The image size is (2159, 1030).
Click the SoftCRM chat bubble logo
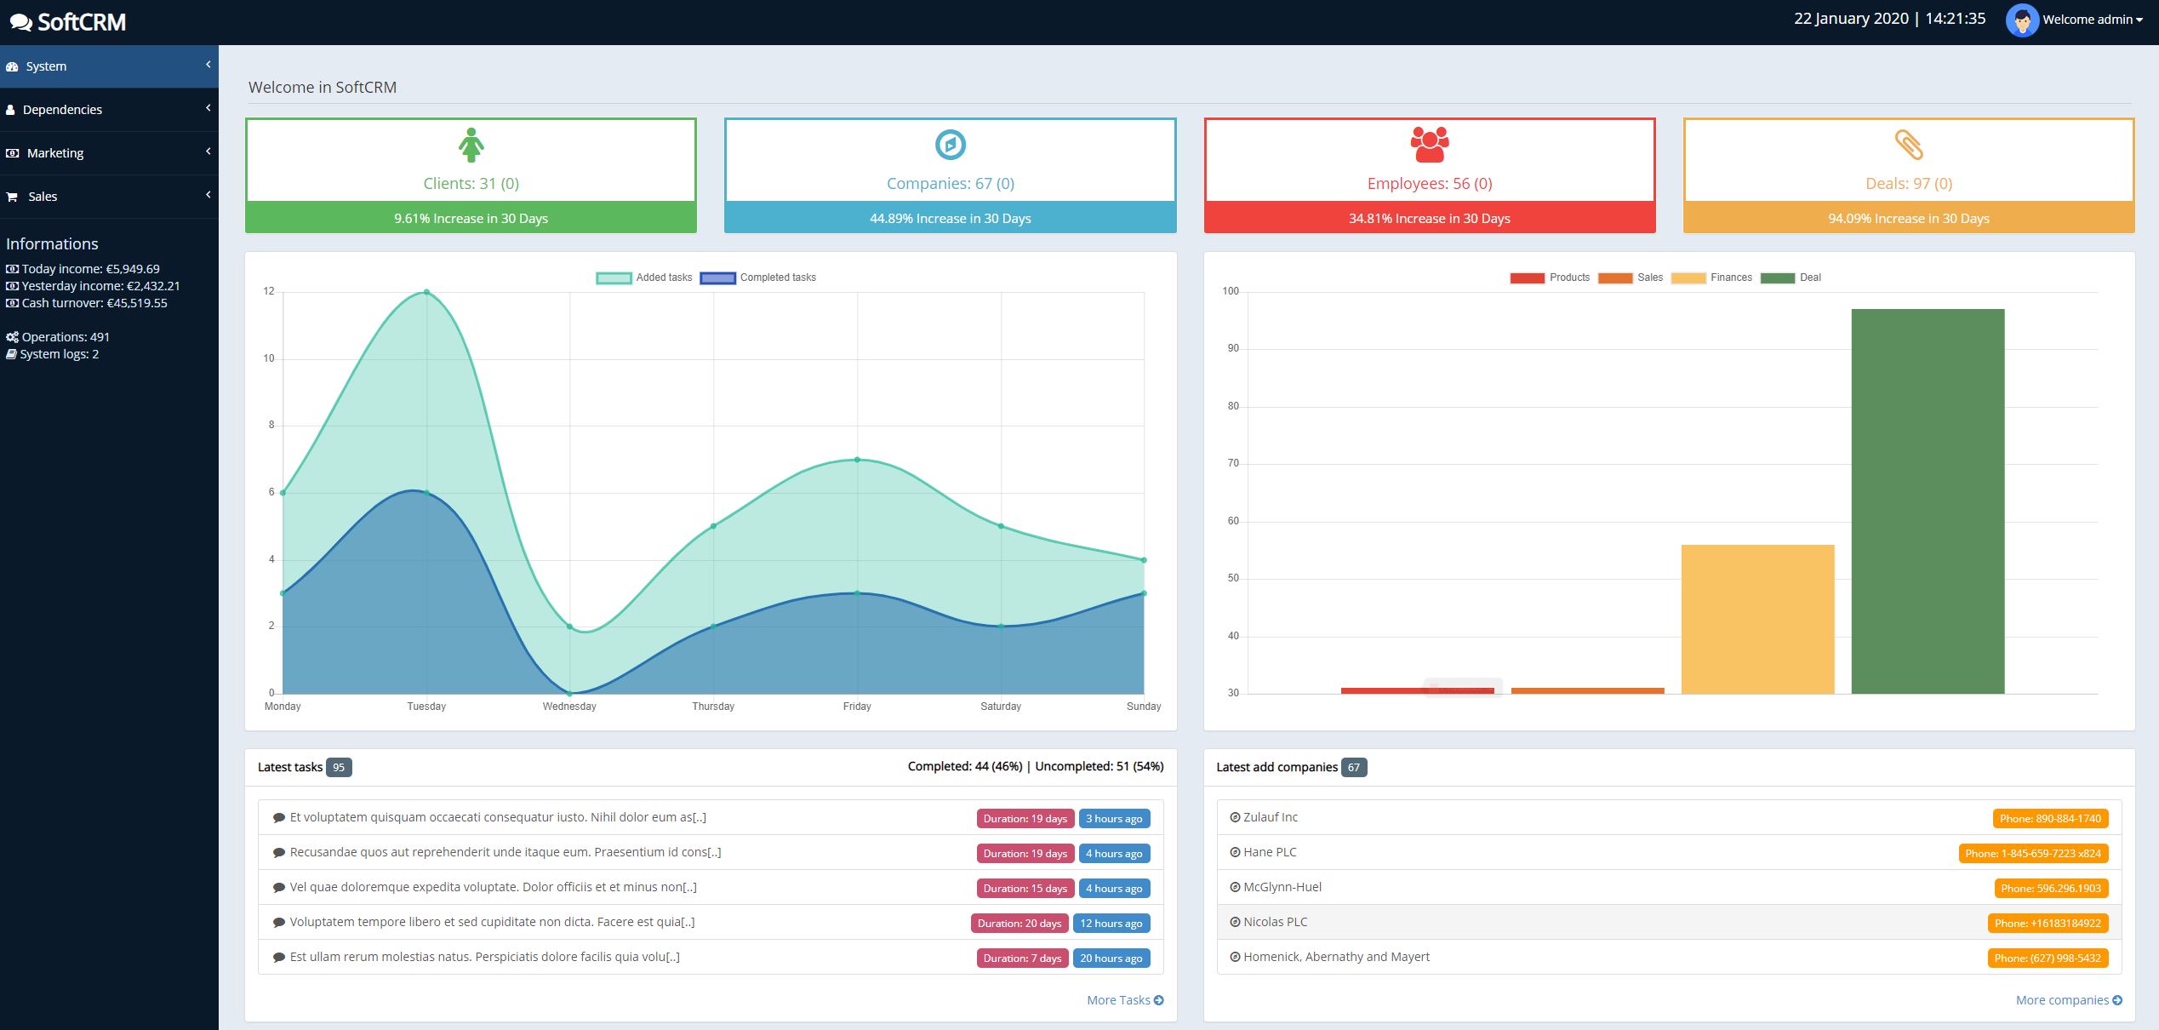point(21,23)
